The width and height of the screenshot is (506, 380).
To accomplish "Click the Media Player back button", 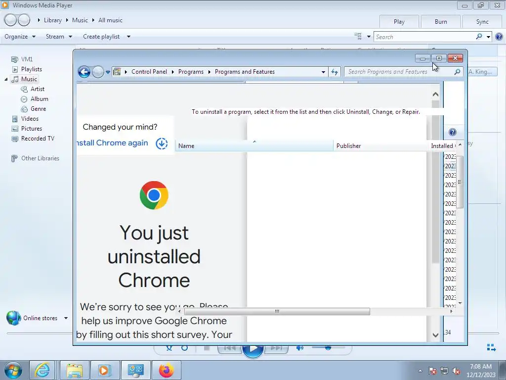I will (x=10, y=20).
